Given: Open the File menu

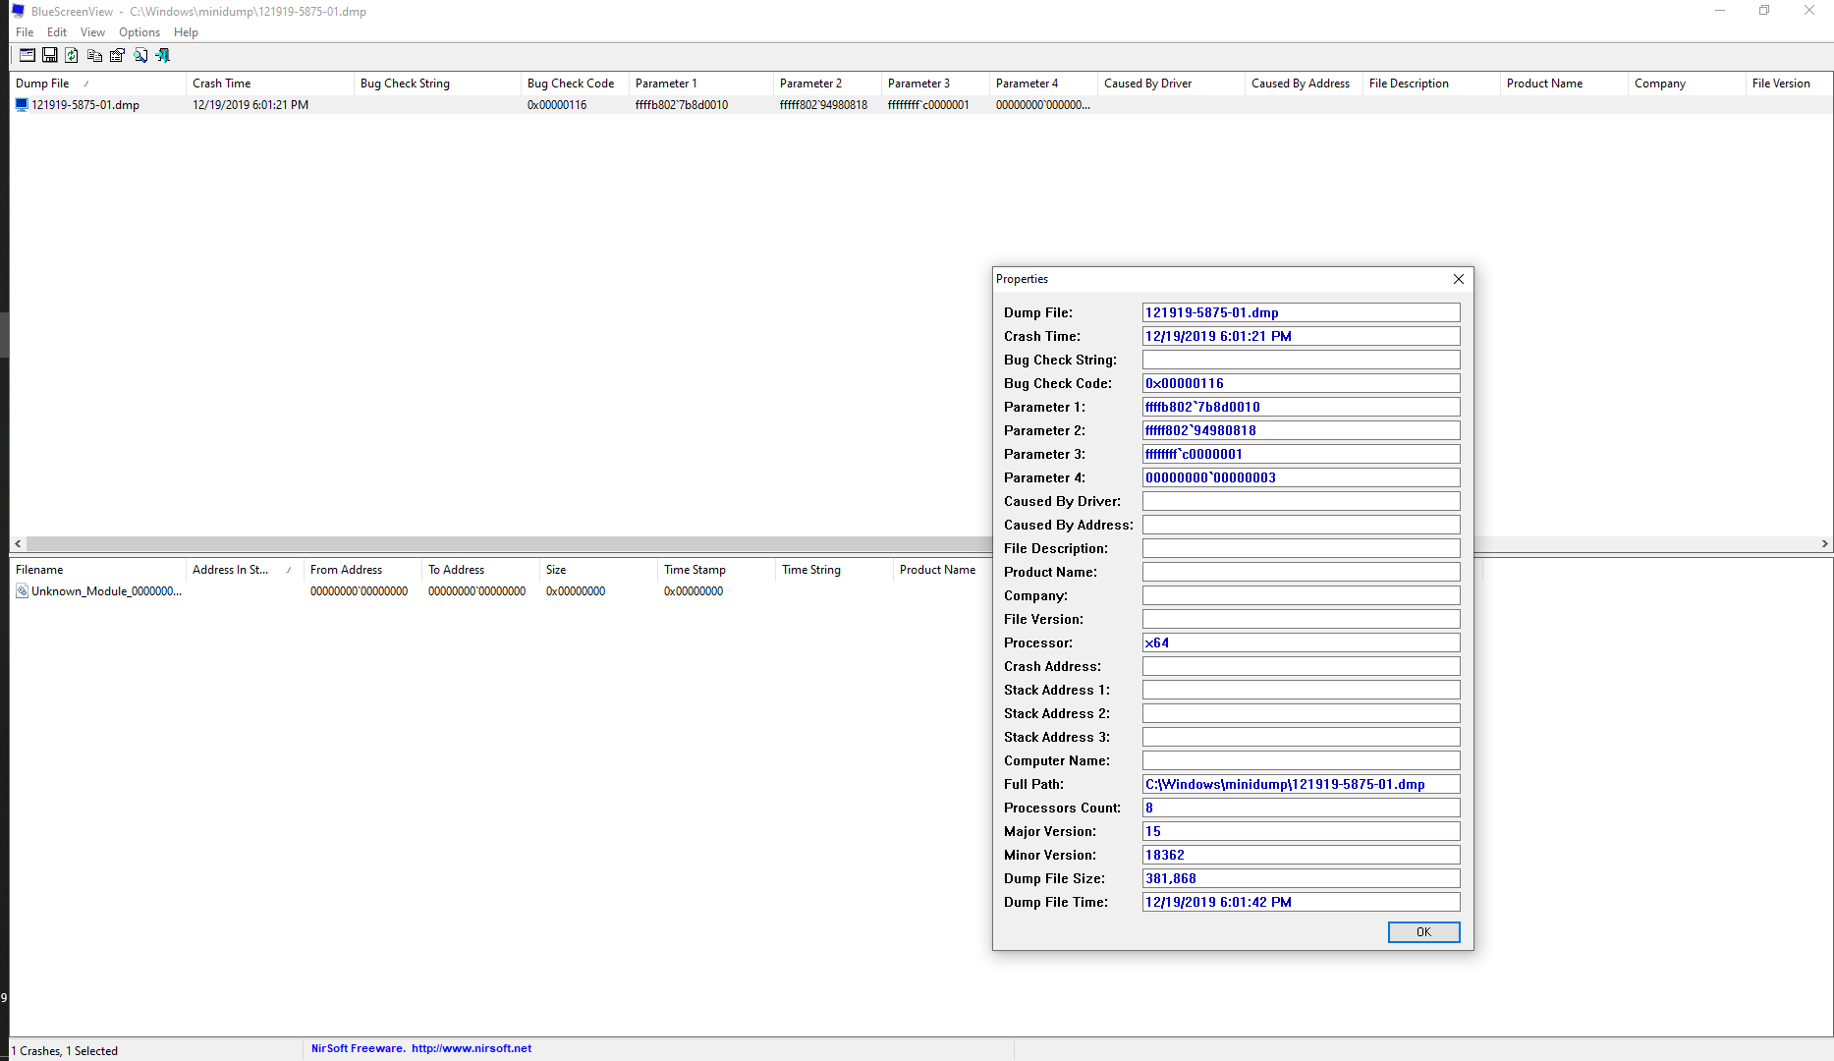Looking at the screenshot, I should (25, 32).
